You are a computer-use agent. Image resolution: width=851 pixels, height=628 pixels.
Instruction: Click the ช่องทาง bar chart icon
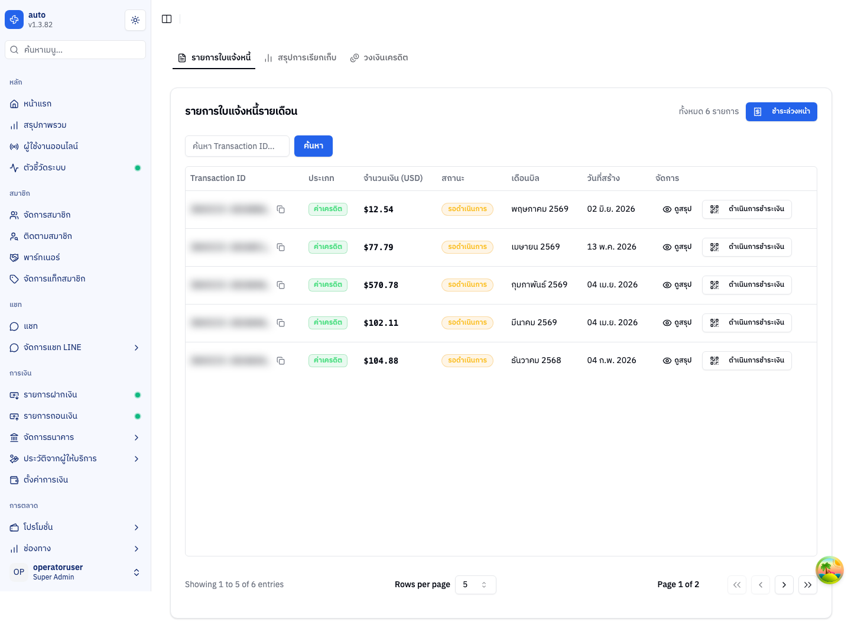[14, 549]
